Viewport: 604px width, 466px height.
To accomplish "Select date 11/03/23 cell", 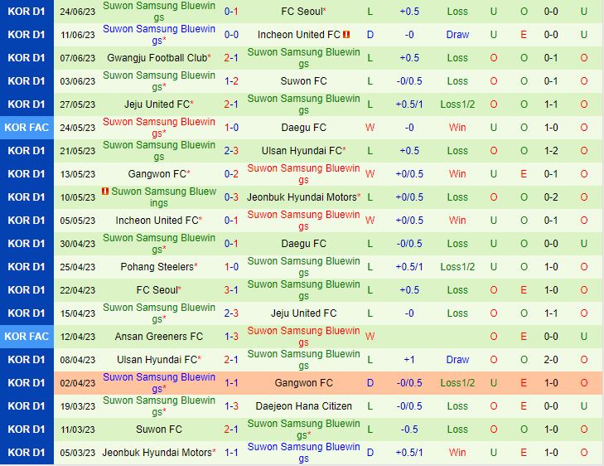I will tap(77, 429).
